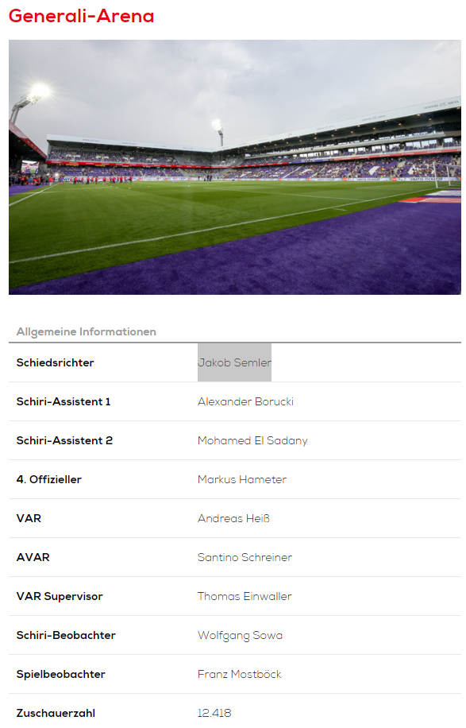The width and height of the screenshot is (466, 728).
Task: Select assistant referee Mohamed El Sadany
Action: coord(252,440)
